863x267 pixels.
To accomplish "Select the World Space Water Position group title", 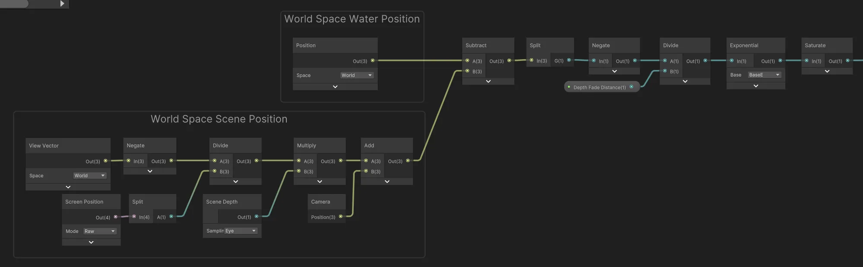I will coord(352,19).
